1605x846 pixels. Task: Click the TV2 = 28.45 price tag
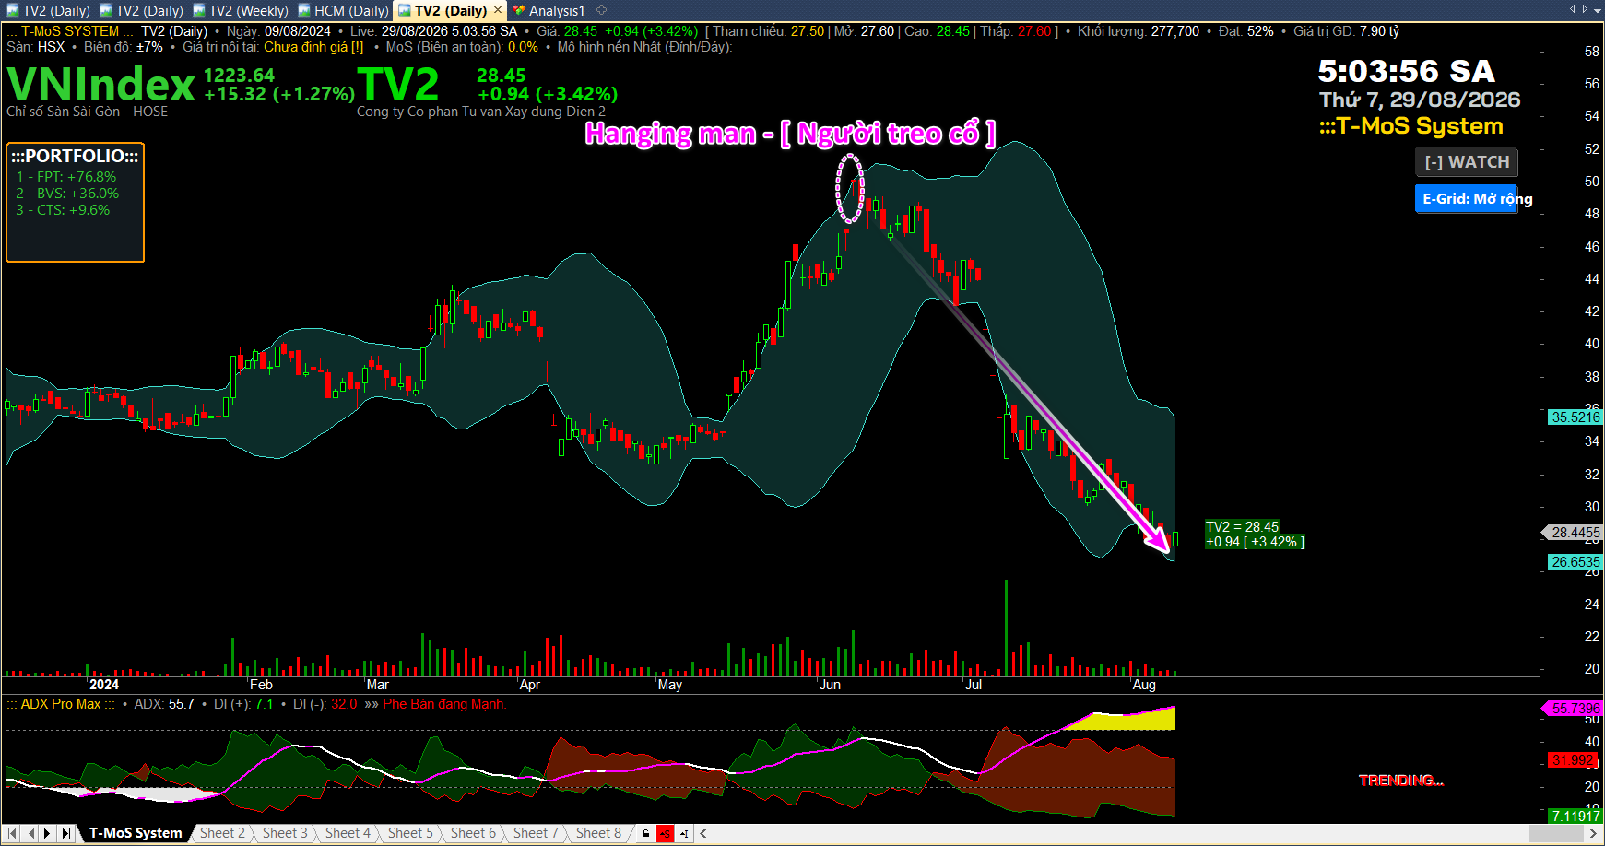point(1255,535)
